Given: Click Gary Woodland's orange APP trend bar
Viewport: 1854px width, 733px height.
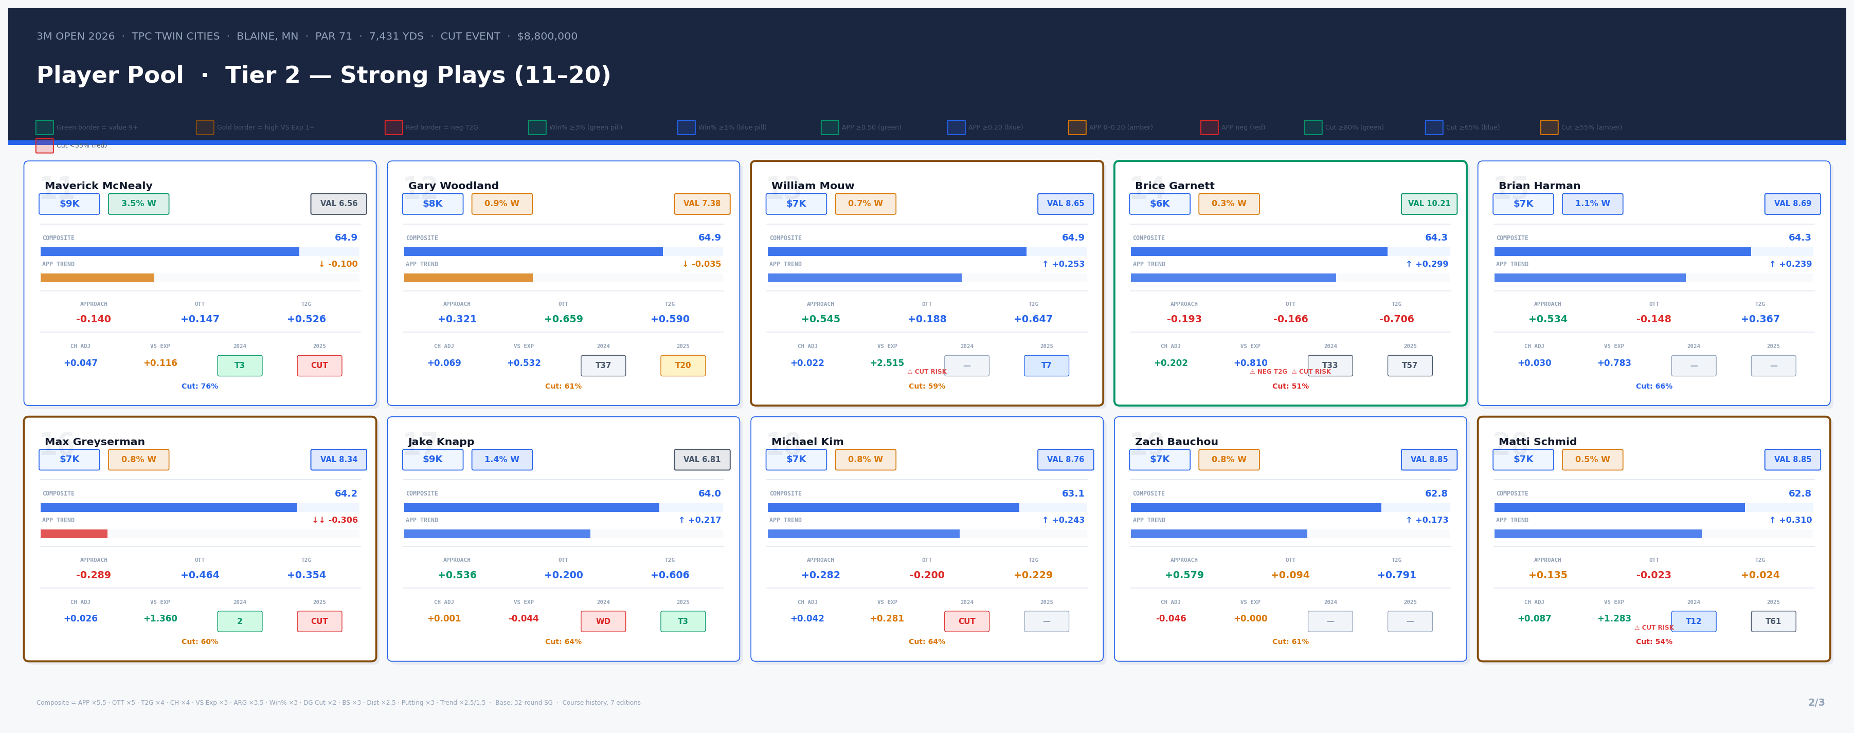Looking at the screenshot, I should coord(468,278).
